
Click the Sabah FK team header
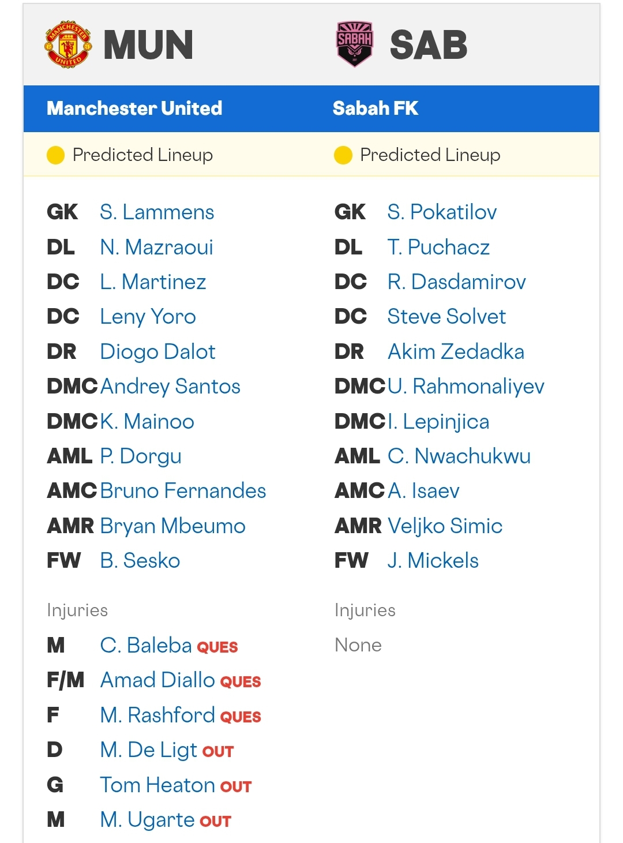tap(376, 108)
